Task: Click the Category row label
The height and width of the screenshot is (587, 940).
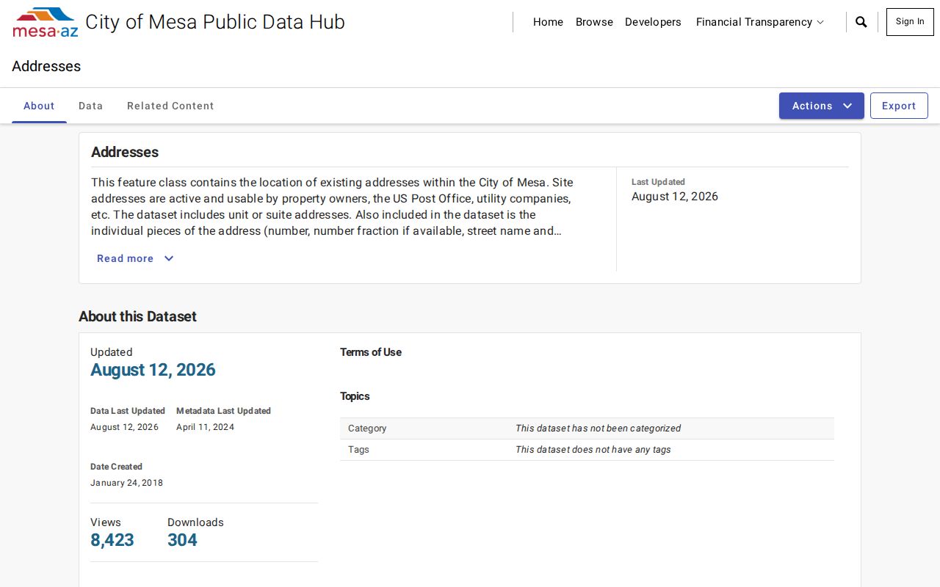Action: 367,429
